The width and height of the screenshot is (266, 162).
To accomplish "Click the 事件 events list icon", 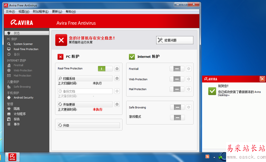I will pyautogui.click(x=9, y=124).
